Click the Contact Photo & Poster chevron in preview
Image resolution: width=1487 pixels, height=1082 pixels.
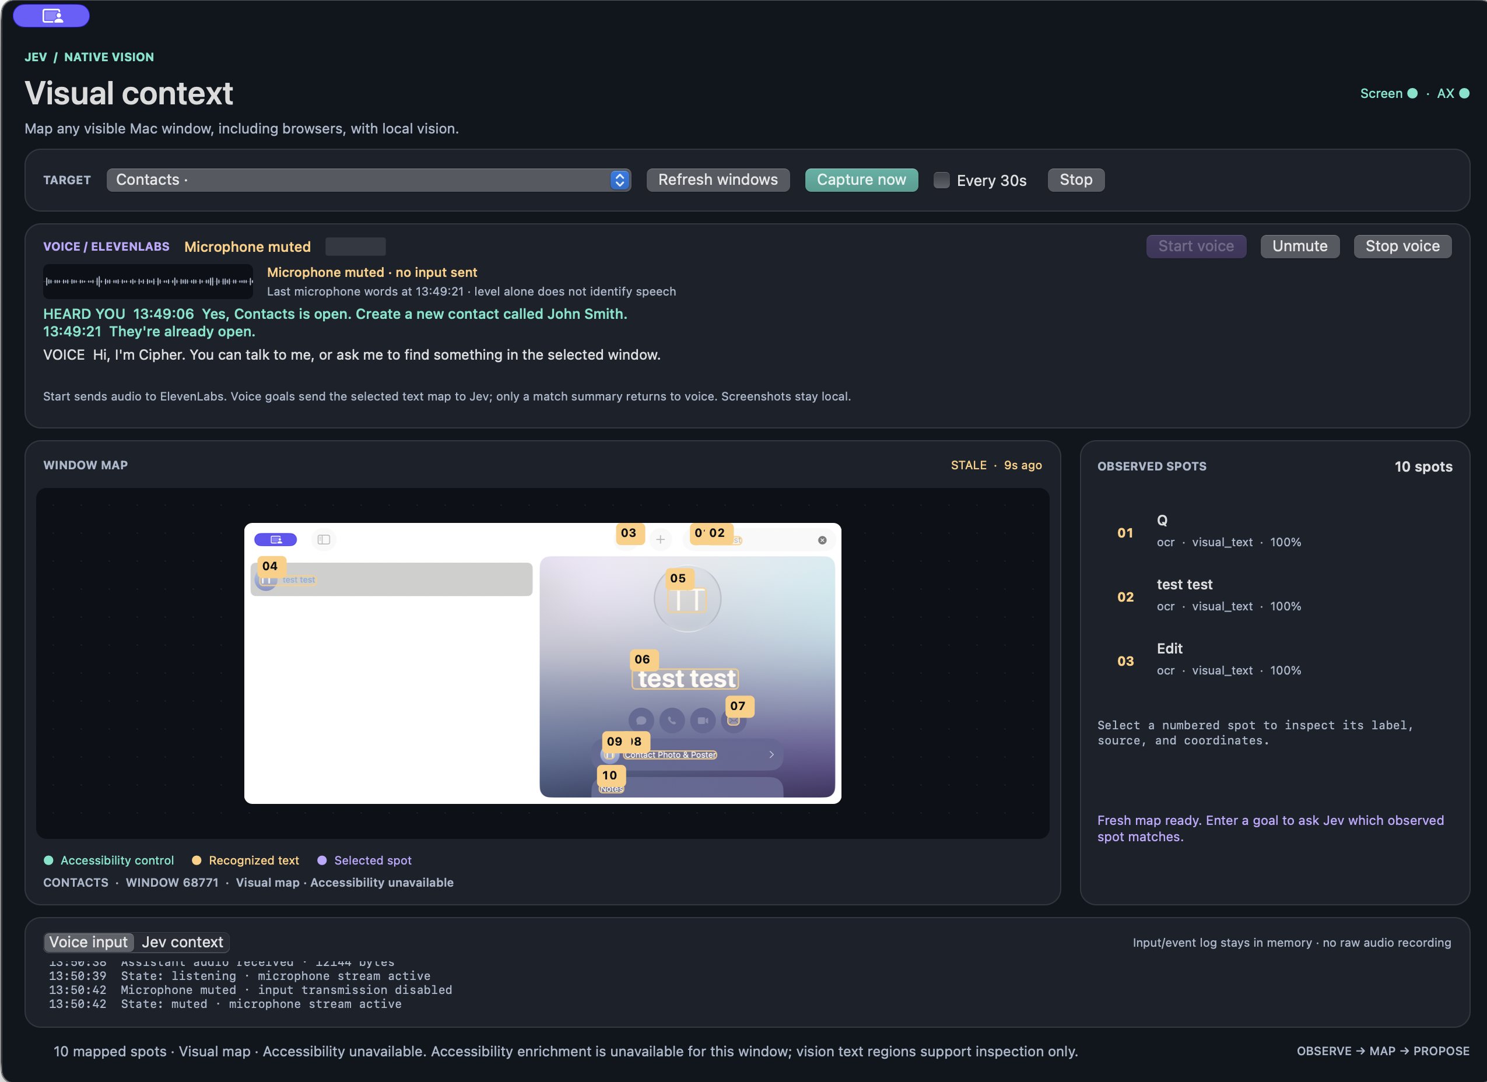tap(771, 755)
